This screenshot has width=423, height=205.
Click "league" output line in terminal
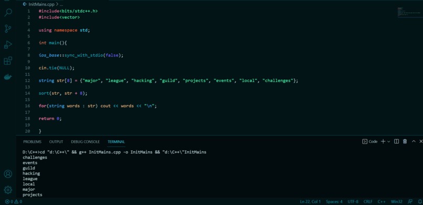tap(30, 179)
